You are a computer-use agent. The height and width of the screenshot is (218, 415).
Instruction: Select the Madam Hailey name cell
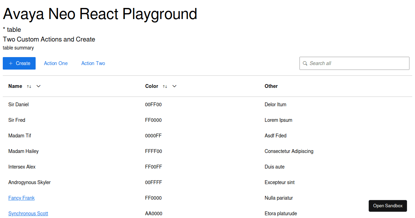point(24,151)
